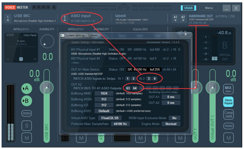Toggle mono on the output bus
The width and height of the screenshot is (244, 149).
[228, 126]
